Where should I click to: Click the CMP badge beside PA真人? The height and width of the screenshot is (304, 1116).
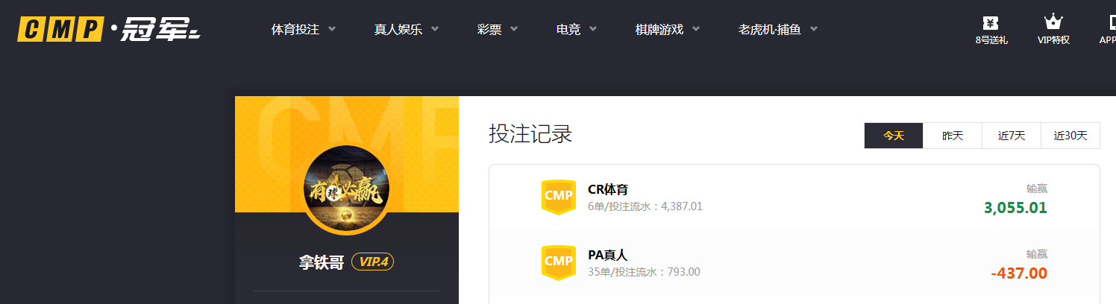point(558,262)
